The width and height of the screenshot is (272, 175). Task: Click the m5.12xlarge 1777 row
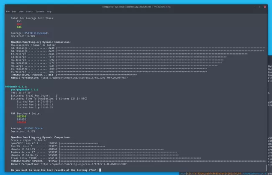click(116, 63)
